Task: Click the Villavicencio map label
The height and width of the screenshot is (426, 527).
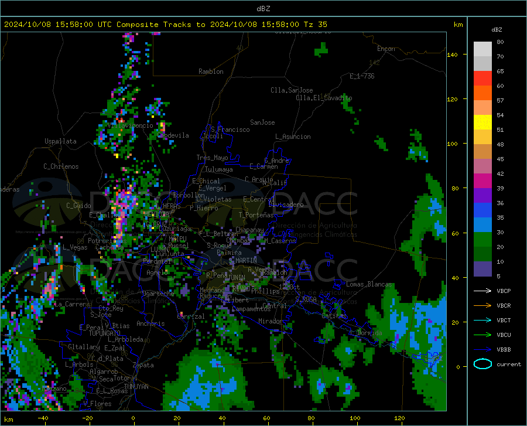Action: point(131,125)
